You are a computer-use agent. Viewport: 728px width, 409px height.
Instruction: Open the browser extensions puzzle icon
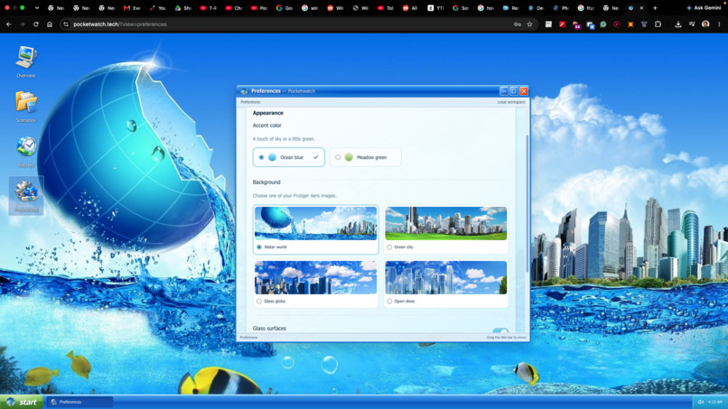[658, 24]
